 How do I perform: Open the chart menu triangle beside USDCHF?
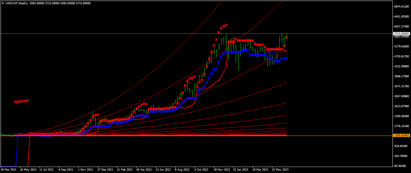point(3,3)
